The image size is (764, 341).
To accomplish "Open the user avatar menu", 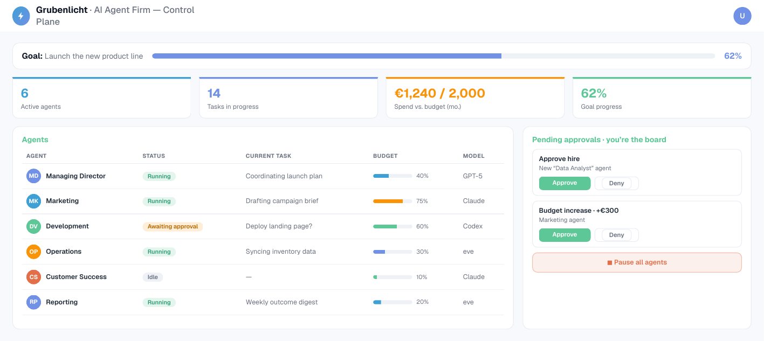I will 742,16.
